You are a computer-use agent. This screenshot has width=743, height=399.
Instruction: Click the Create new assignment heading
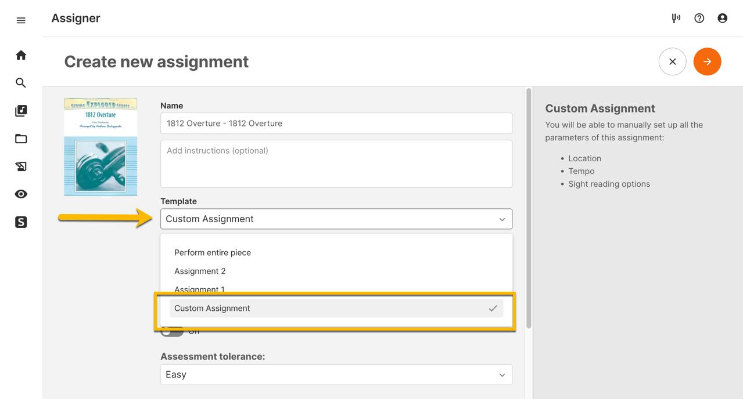(156, 61)
